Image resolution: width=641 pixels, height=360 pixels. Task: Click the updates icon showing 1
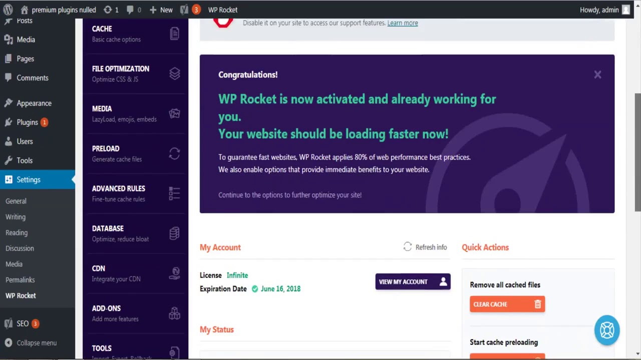pyautogui.click(x=108, y=9)
